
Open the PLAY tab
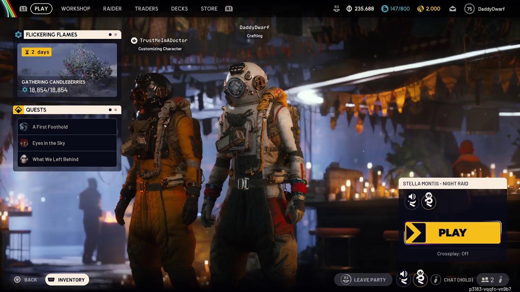coord(41,9)
